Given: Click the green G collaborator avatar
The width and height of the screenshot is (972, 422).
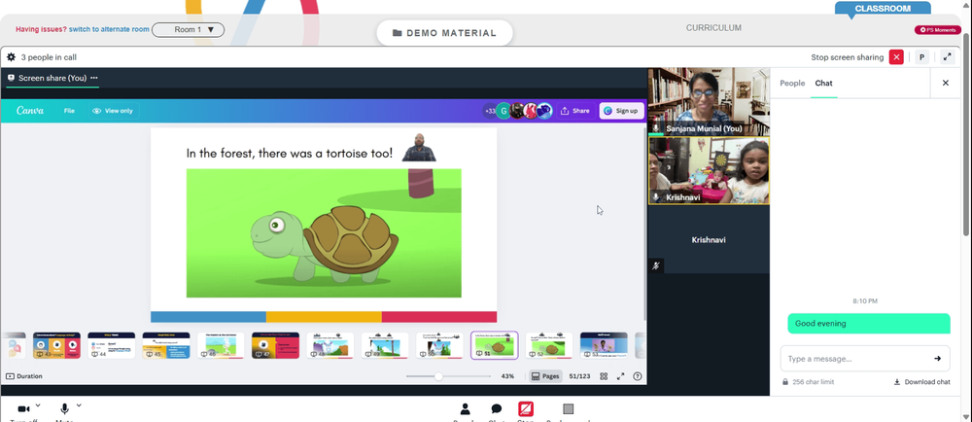Looking at the screenshot, I should 503,111.
